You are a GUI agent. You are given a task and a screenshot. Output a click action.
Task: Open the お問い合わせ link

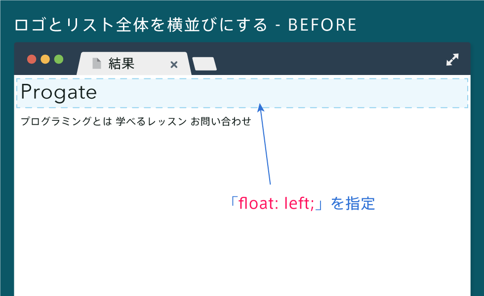click(x=221, y=121)
